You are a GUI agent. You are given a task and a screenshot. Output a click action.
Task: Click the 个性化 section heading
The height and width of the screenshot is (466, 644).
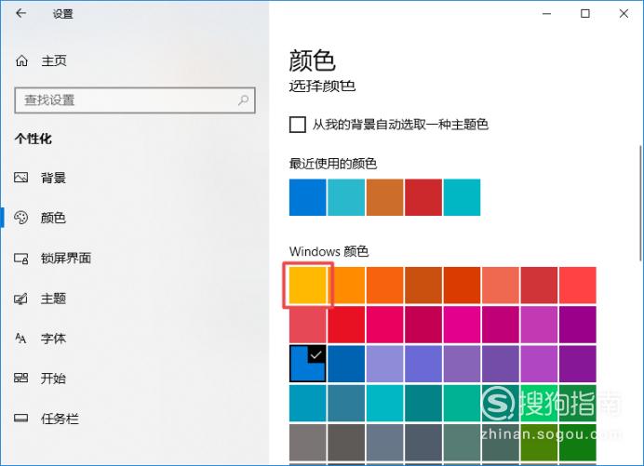point(34,139)
